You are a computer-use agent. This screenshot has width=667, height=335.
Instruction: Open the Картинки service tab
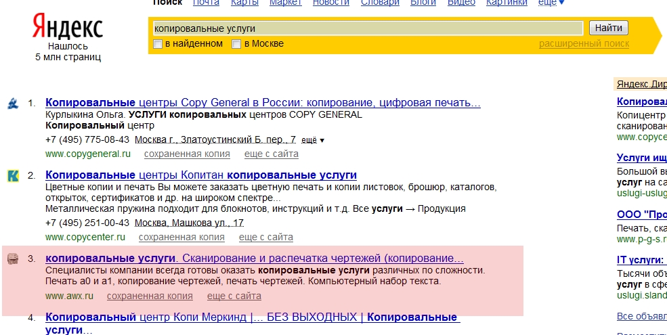[507, 3]
